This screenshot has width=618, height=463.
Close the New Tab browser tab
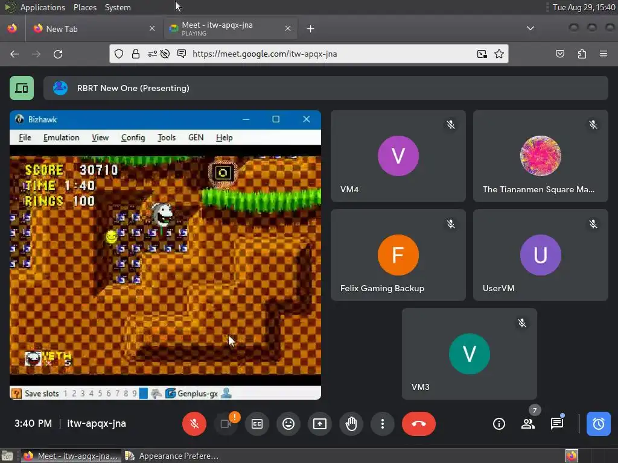click(x=151, y=28)
